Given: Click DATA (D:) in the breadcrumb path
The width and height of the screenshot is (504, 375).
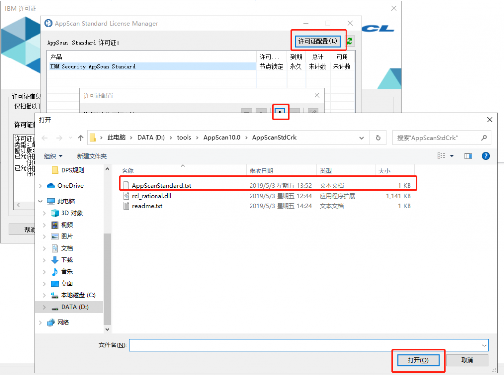Looking at the screenshot, I should (x=151, y=138).
